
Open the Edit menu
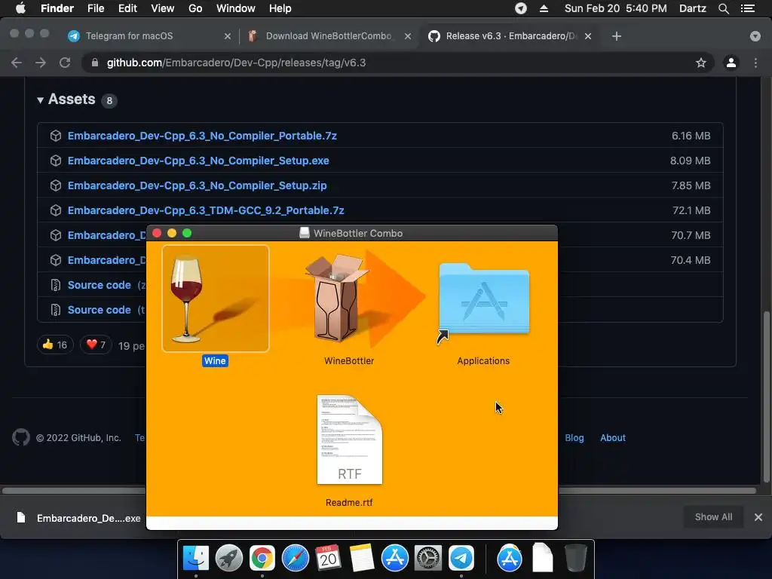[127, 8]
